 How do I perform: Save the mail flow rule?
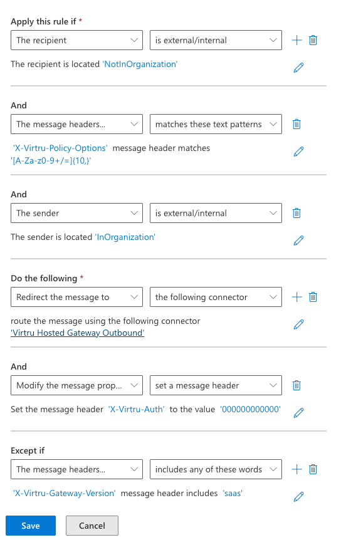click(x=31, y=526)
